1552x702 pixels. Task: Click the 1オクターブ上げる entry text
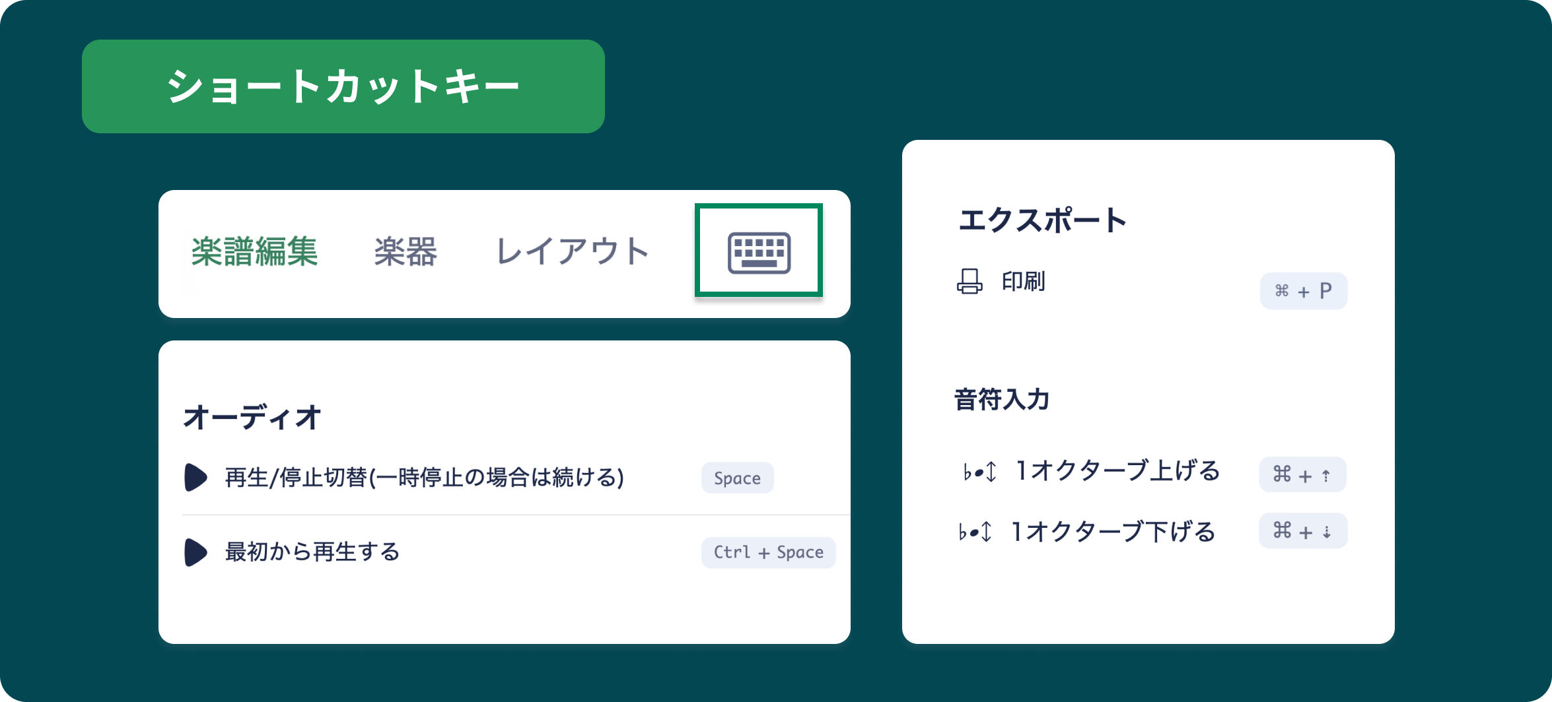click(1117, 471)
